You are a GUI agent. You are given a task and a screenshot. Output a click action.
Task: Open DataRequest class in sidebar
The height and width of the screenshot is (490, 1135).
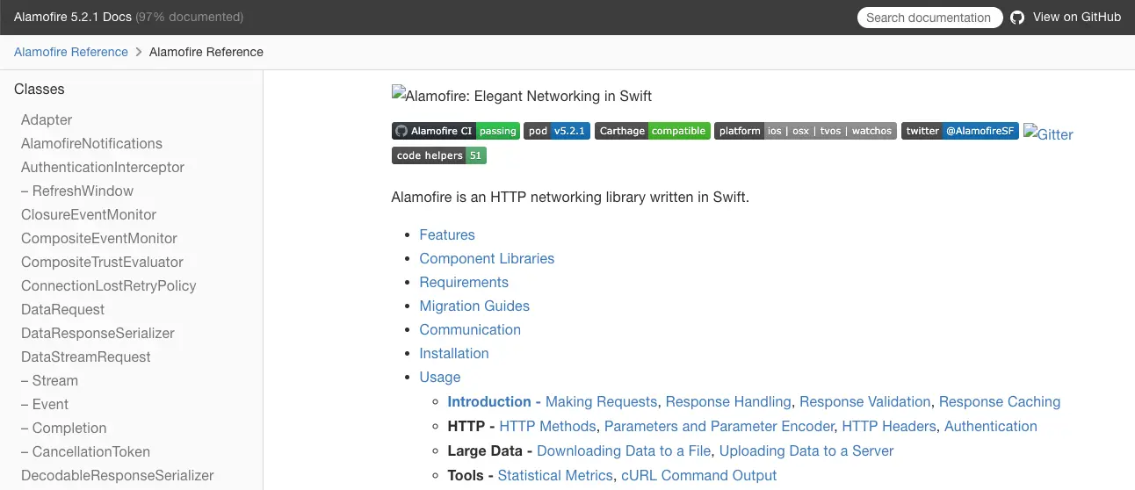pos(62,309)
